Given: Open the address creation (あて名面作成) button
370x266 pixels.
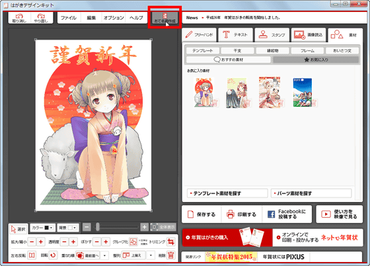Looking at the screenshot, I should pyautogui.click(x=165, y=18).
